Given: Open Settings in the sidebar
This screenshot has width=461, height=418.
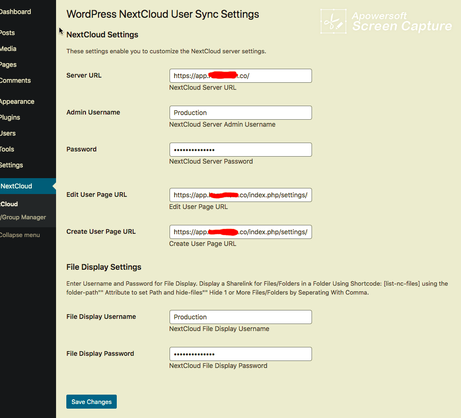Looking at the screenshot, I should coord(12,165).
